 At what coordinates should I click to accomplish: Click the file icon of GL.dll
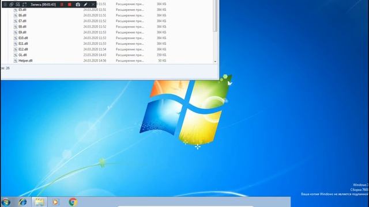[16, 55]
